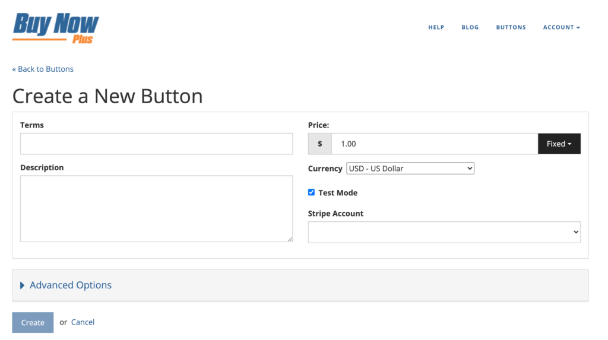Screen dimensions: 608x340
Task: Click the Cancel link
Action: (83, 322)
